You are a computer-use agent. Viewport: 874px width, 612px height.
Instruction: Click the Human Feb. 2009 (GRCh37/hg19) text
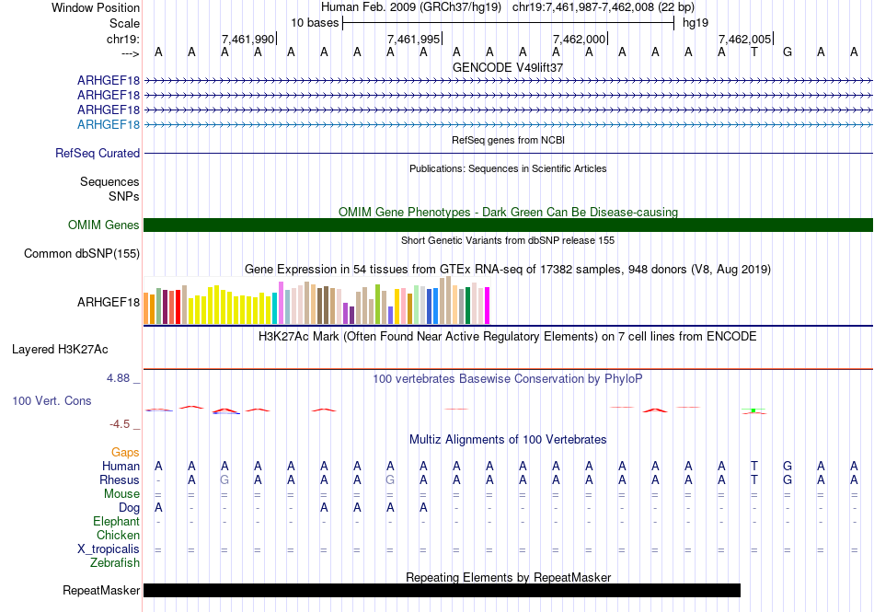click(x=411, y=7)
